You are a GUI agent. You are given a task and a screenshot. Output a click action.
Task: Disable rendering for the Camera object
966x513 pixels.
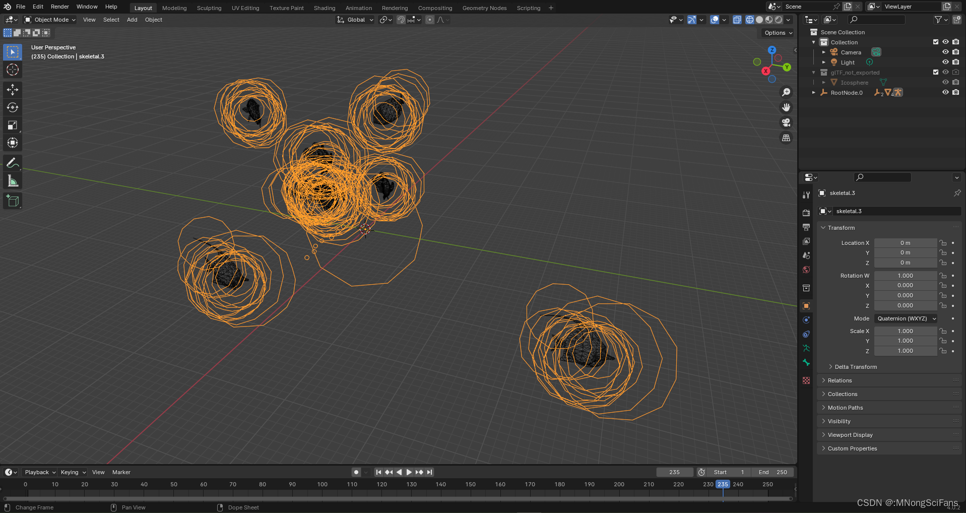point(956,52)
